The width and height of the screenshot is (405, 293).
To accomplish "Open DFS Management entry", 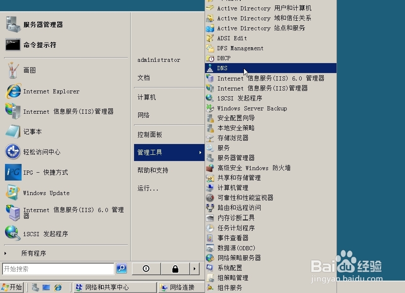I will click(x=271, y=48).
